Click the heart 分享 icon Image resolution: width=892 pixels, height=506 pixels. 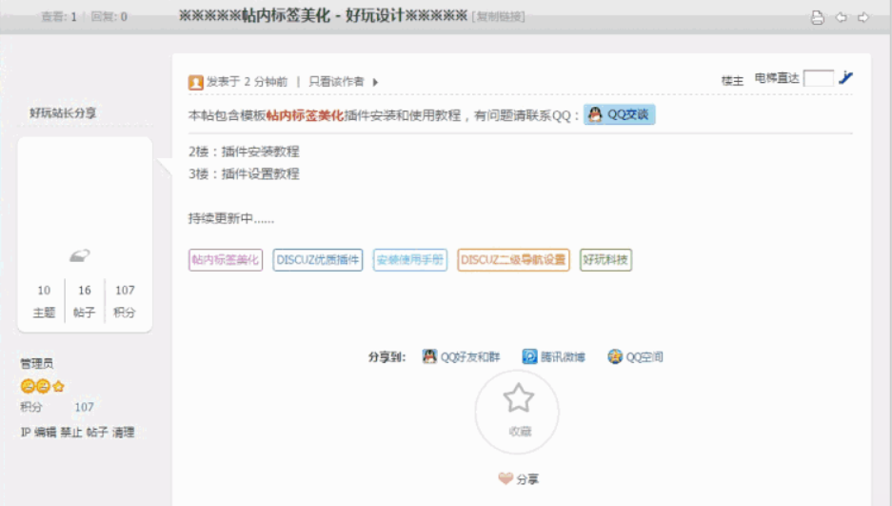pyautogui.click(x=505, y=478)
